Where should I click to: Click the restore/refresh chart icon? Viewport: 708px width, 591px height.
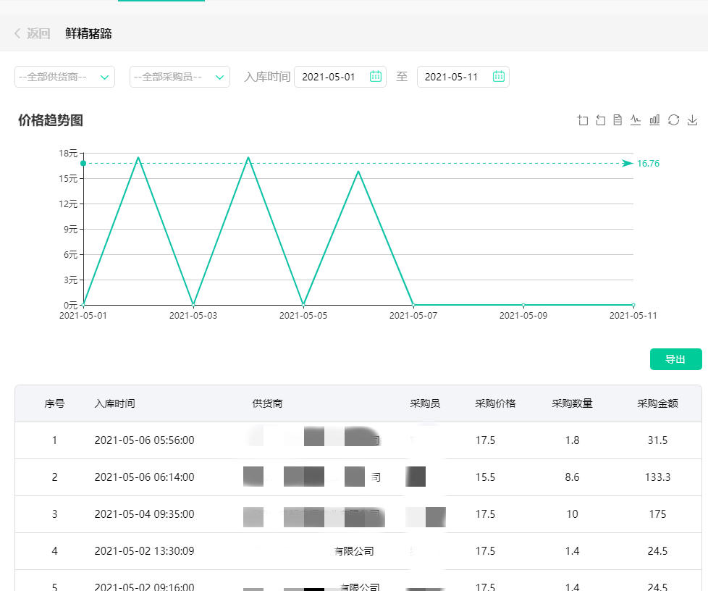pyautogui.click(x=673, y=120)
